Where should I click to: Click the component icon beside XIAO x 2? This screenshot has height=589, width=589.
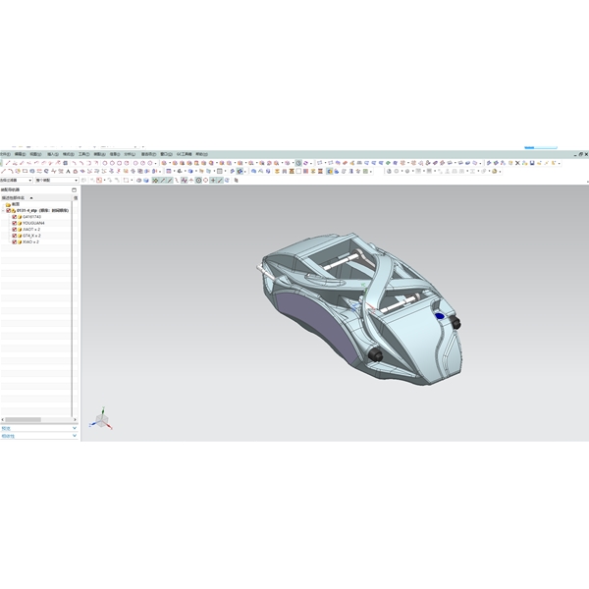[x=20, y=241]
